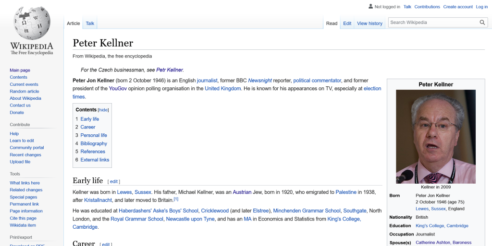The height and width of the screenshot is (246, 492).
Task: Open Haberdashers' Aske's Boys' School link
Action: pos(159,211)
